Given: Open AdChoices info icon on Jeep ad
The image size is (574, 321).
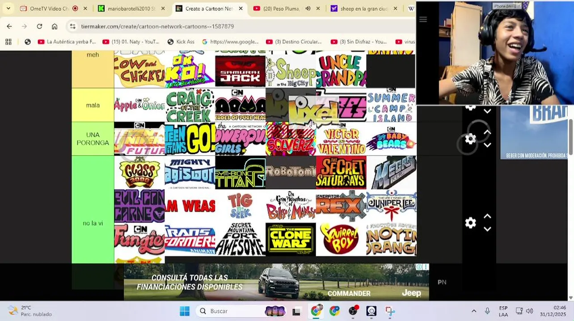Looking at the screenshot, I should pyautogui.click(x=419, y=267).
